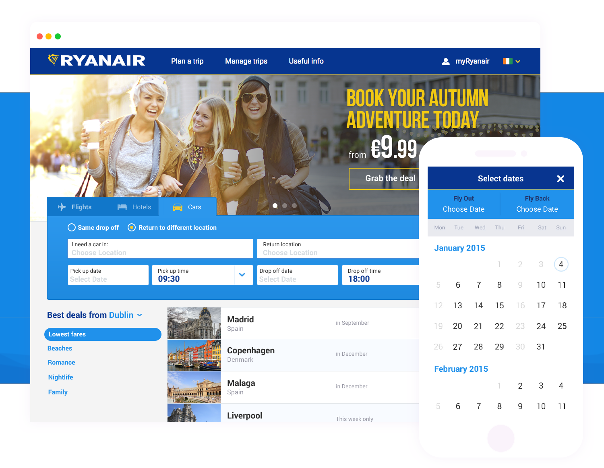Click the Irish flag icon
Viewport: 604px width, 468px height.
(x=508, y=61)
